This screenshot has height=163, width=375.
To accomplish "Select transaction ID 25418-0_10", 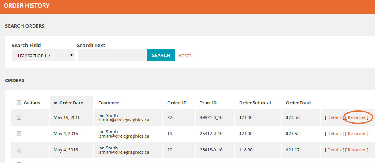I will pyautogui.click(x=211, y=150).
